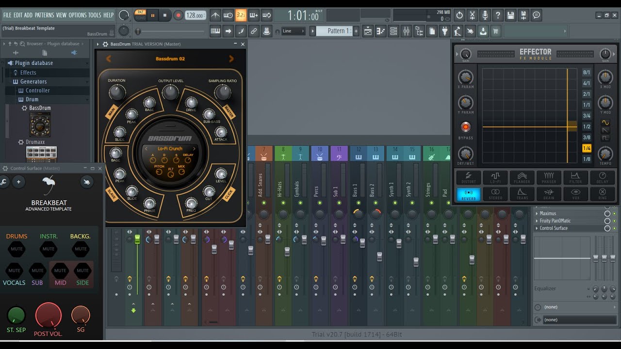This screenshot has width=621, height=349.
Task: Set Effector tempo division to 8/1
Action: point(587,73)
